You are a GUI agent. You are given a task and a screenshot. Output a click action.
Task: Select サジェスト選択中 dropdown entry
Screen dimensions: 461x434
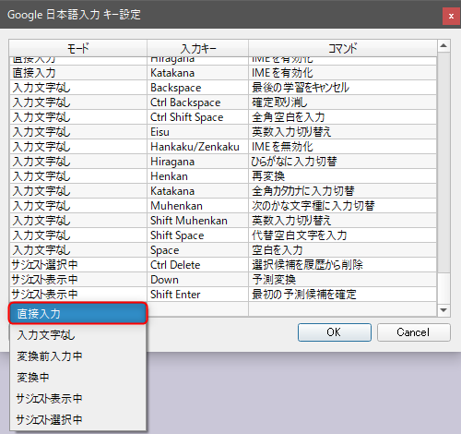point(78,419)
